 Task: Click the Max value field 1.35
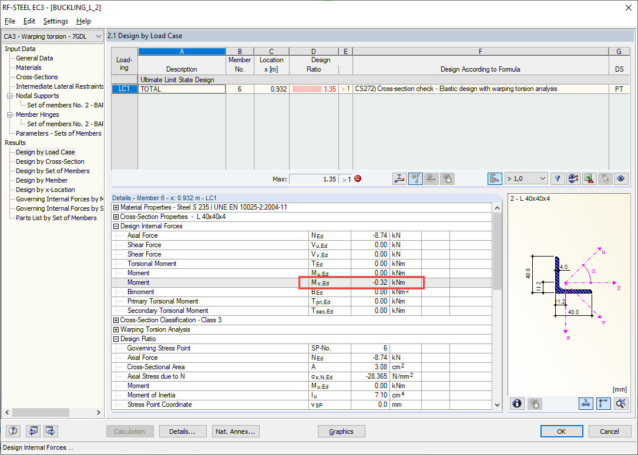(x=313, y=179)
